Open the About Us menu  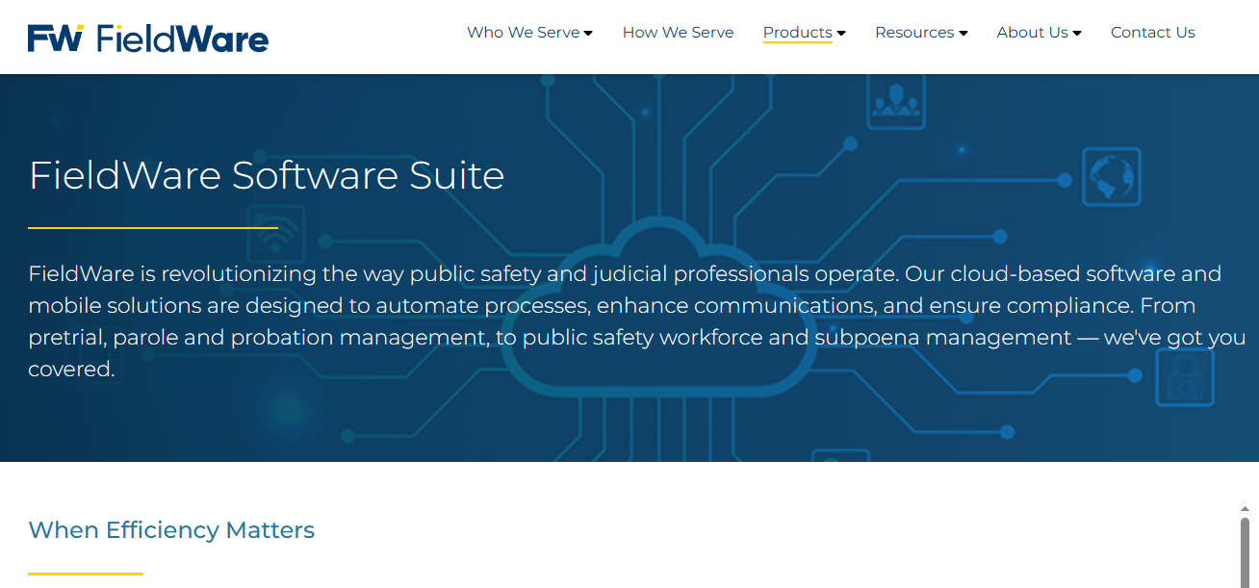click(1032, 33)
